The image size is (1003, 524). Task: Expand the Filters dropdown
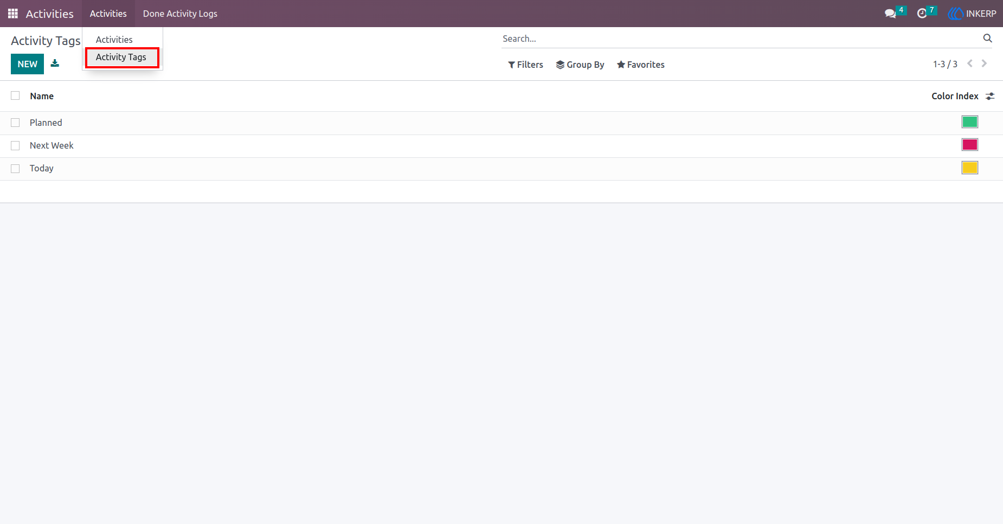click(x=525, y=65)
